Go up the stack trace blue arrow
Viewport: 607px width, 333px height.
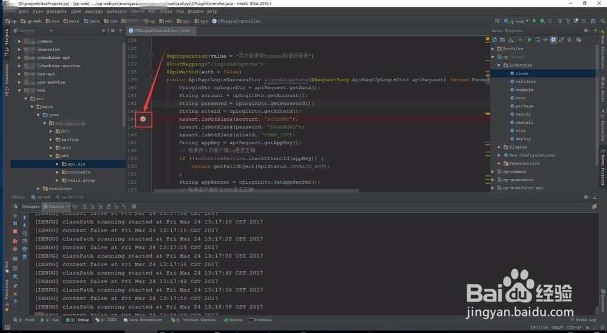(24, 217)
